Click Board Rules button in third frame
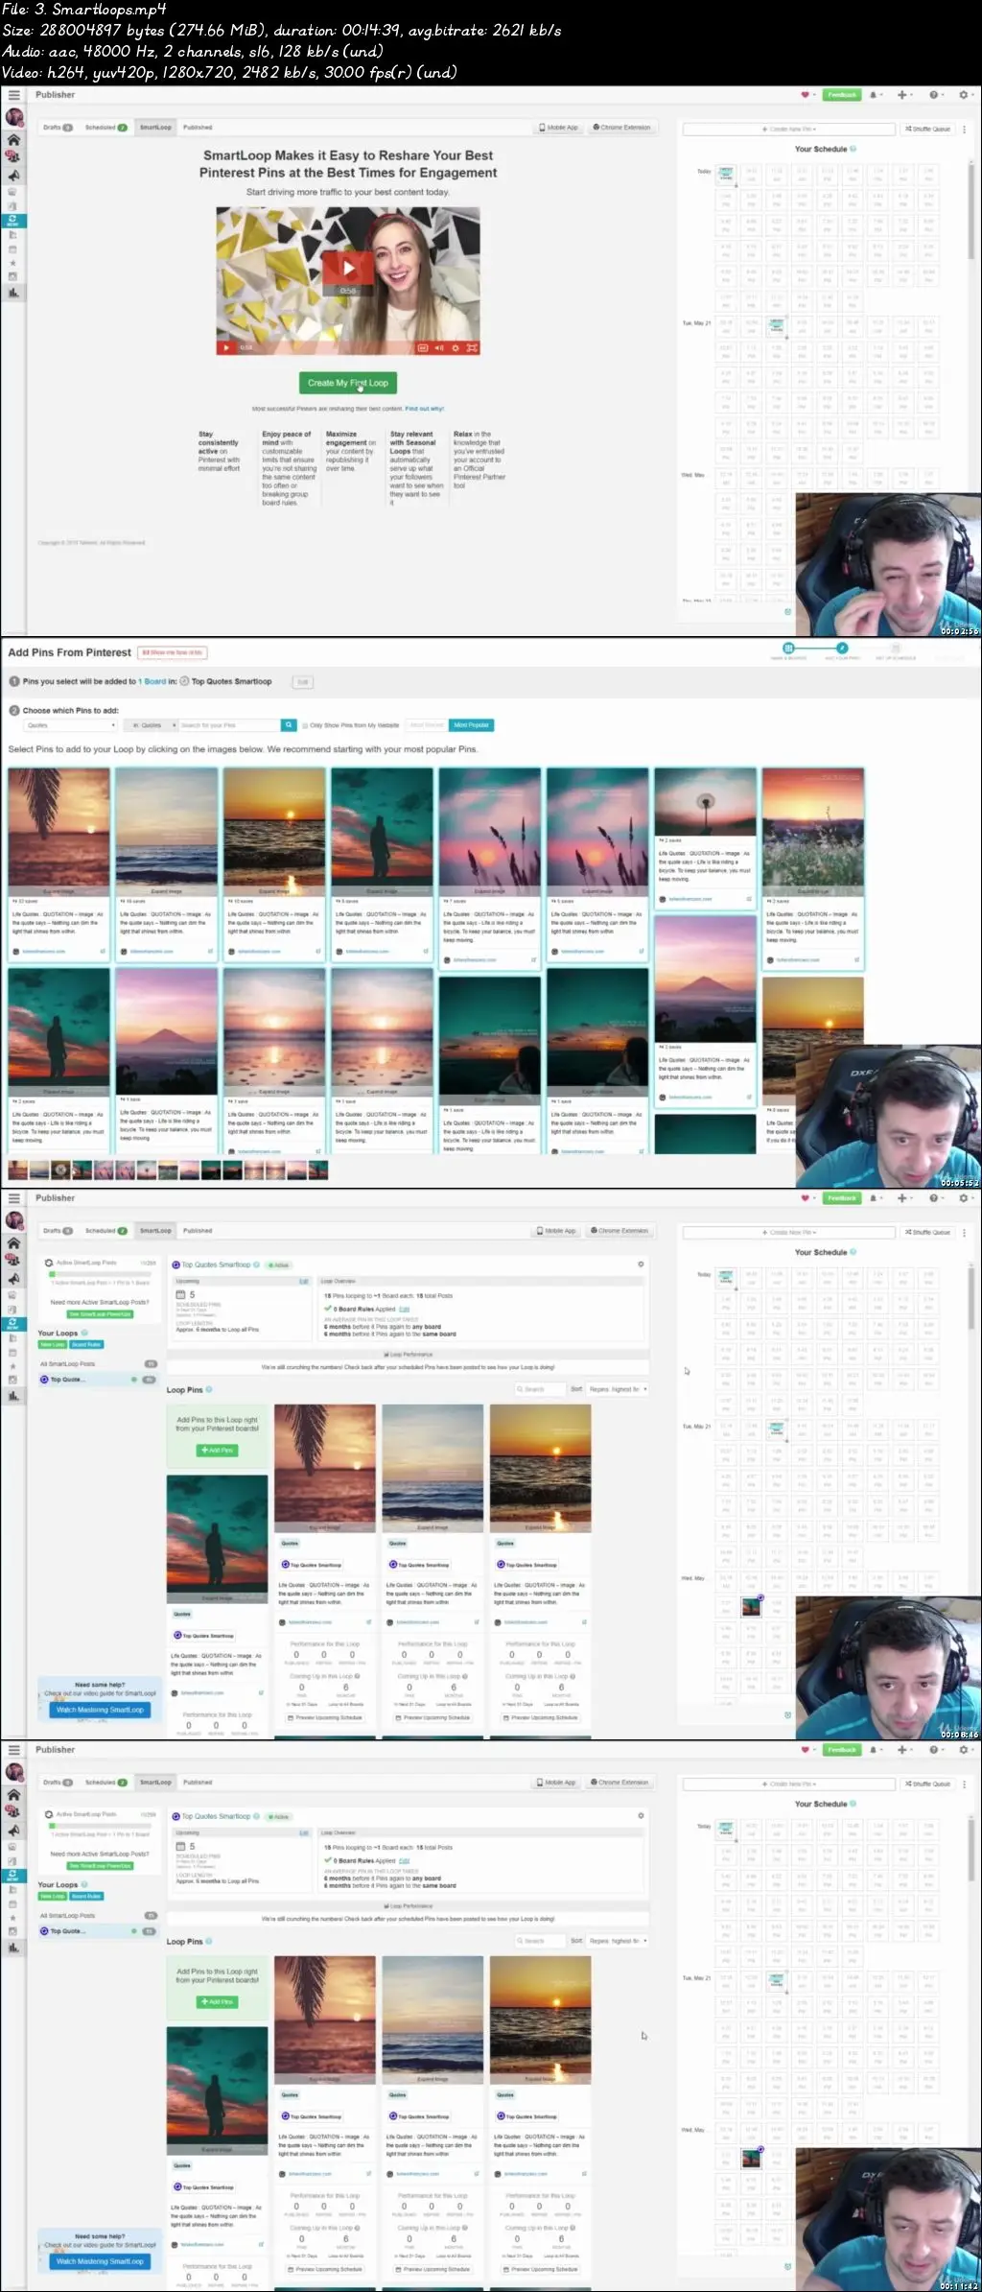 coord(86,1344)
